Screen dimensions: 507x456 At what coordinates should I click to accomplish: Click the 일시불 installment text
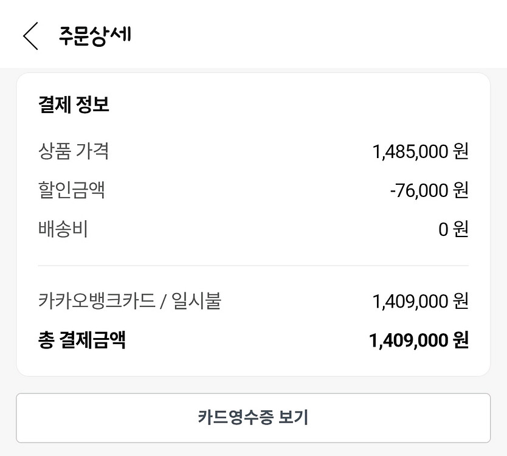click(196, 300)
